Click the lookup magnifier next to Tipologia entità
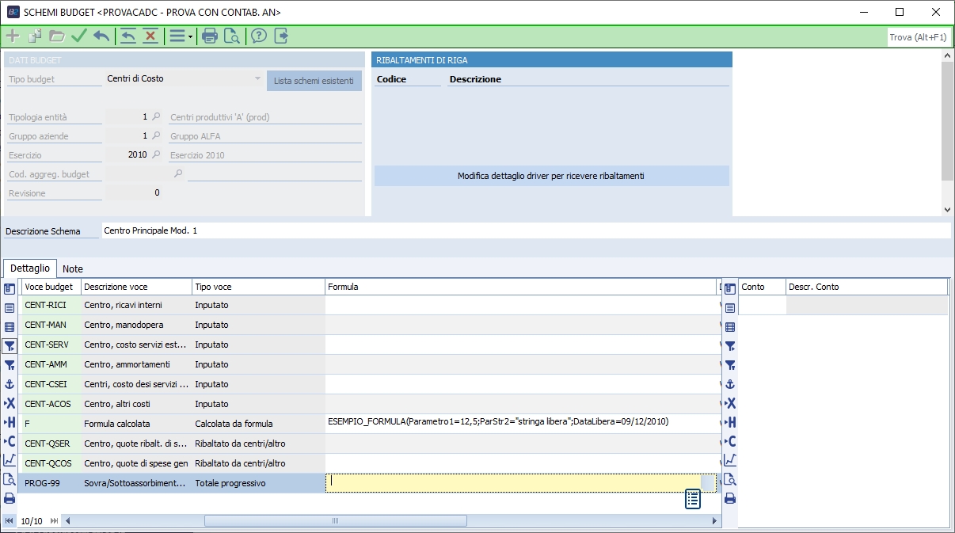The width and height of the screenshot is (955, 533). 157,116
